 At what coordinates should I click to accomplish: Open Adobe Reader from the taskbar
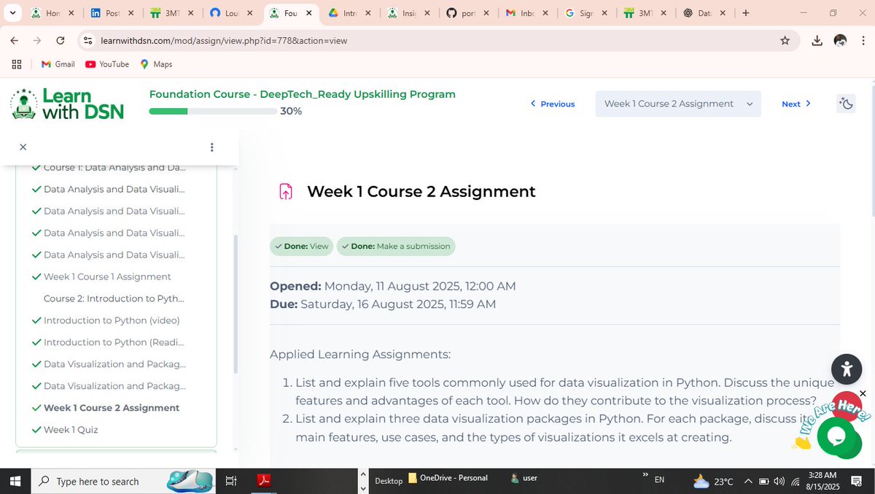pos(263,480)
